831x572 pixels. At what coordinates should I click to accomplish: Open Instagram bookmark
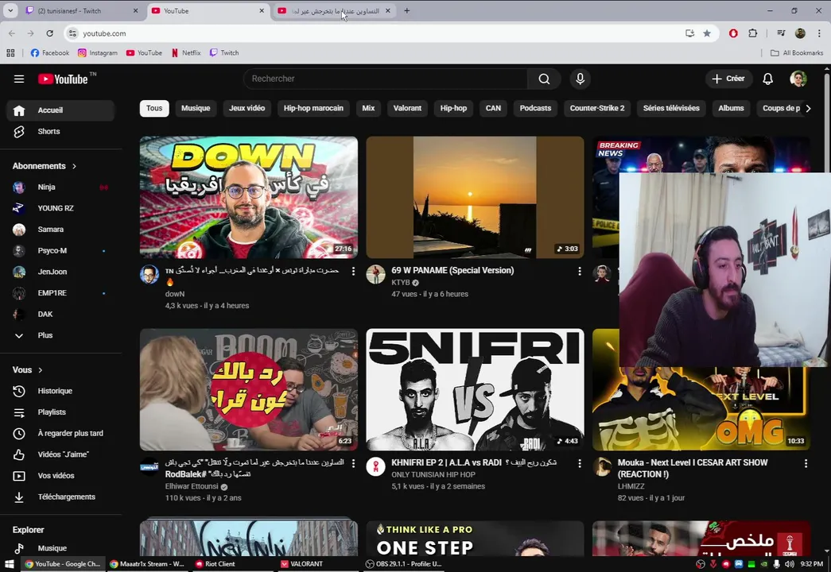[x=98, y=53]
